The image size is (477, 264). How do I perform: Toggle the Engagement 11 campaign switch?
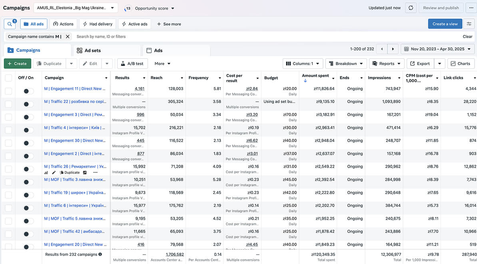tap(28, 91)
